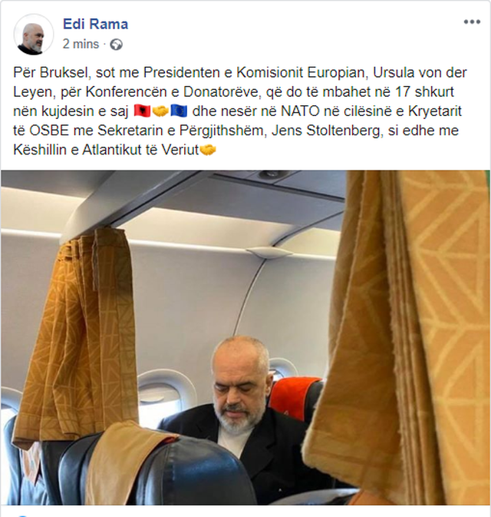This screenshot has height=517, width=491.
Task: Visit the Edi Rama profile name link
Action: (95, 24)
